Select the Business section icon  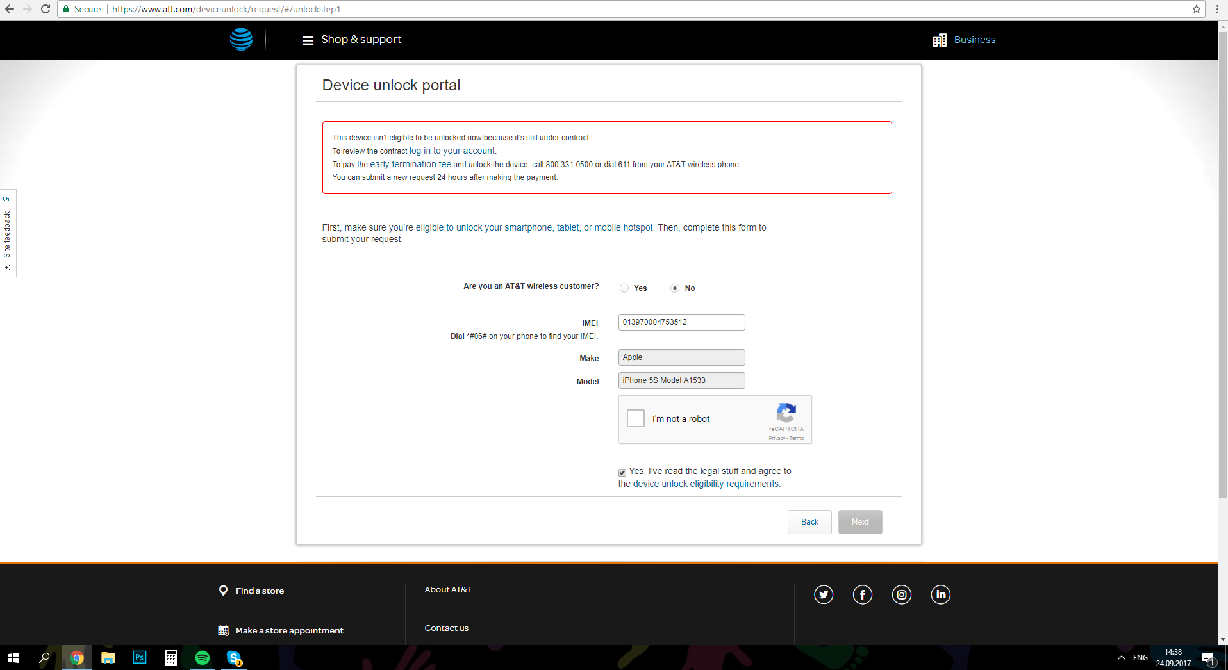(940, 39)
